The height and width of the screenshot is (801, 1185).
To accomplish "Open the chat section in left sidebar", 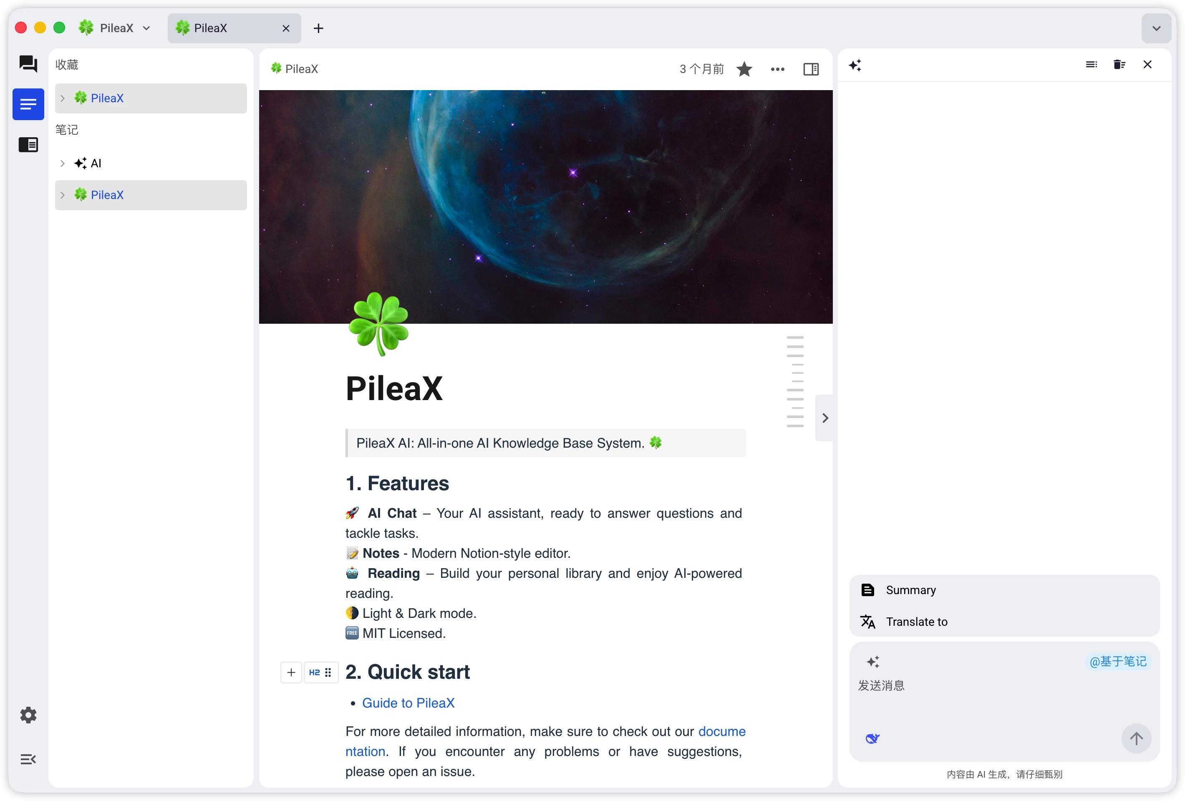I will pyautogui.click(x=28, y=64).
